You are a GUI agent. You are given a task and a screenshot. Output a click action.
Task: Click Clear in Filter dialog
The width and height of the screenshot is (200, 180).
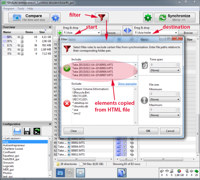coord(74,131)
